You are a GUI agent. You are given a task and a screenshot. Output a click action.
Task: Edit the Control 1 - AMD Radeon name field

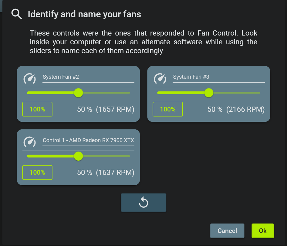(88, 141)
